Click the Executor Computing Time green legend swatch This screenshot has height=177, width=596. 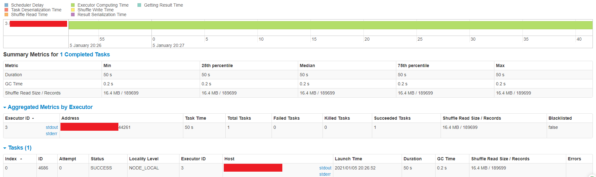[73, 5]
